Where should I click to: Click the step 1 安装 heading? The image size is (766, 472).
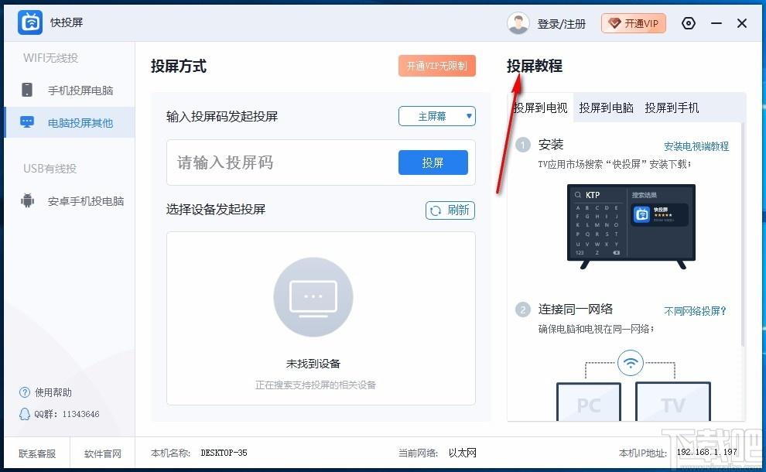[551, 145]
